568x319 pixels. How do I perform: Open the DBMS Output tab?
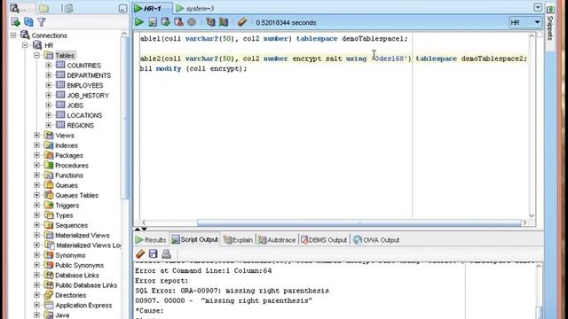click(324, 240)
